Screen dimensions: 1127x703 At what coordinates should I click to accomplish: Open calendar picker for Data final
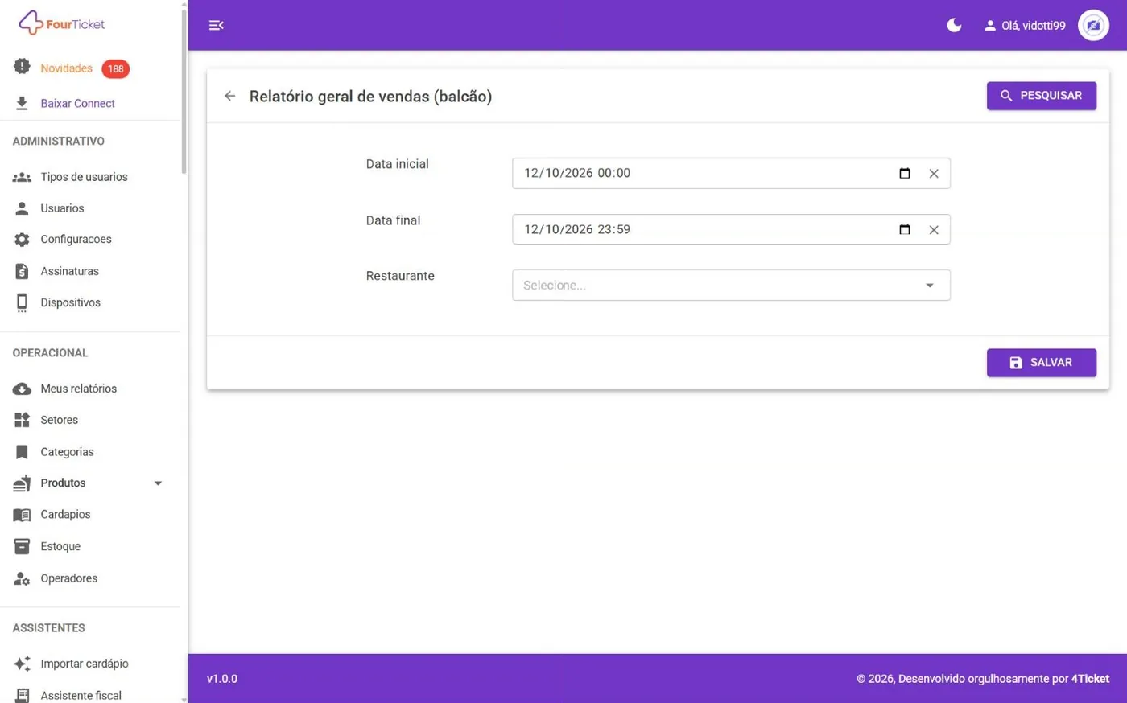click(905, 229)
